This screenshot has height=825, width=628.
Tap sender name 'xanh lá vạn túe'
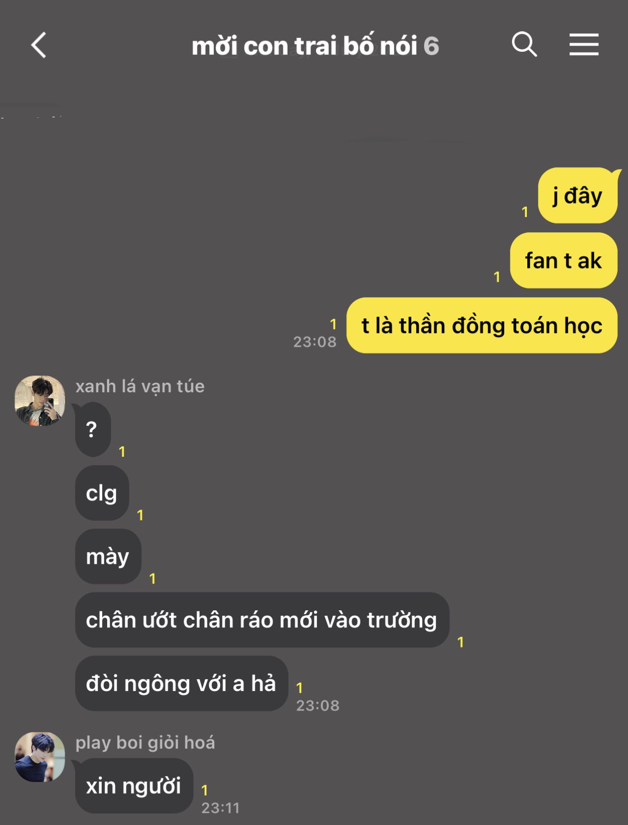(140, 386)
